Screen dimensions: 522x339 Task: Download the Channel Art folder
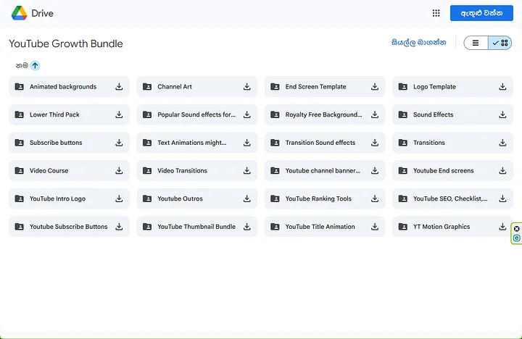(x=246, y=87)
